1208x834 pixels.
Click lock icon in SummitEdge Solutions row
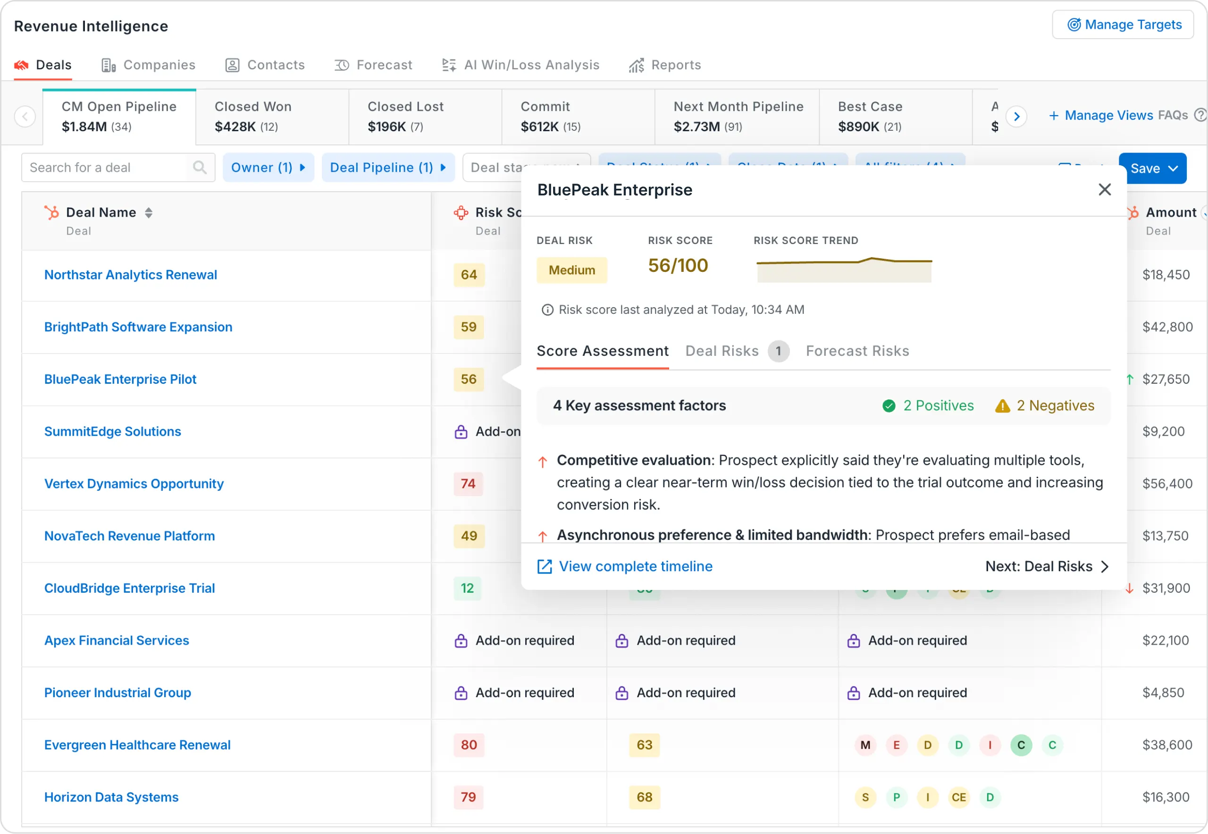461,431
